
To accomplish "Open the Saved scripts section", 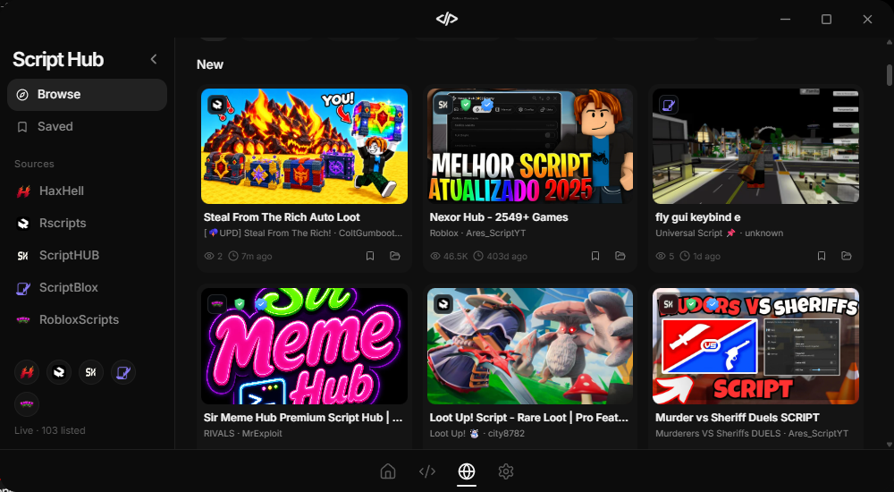I will pyautogui.click(x=88, y=127).
